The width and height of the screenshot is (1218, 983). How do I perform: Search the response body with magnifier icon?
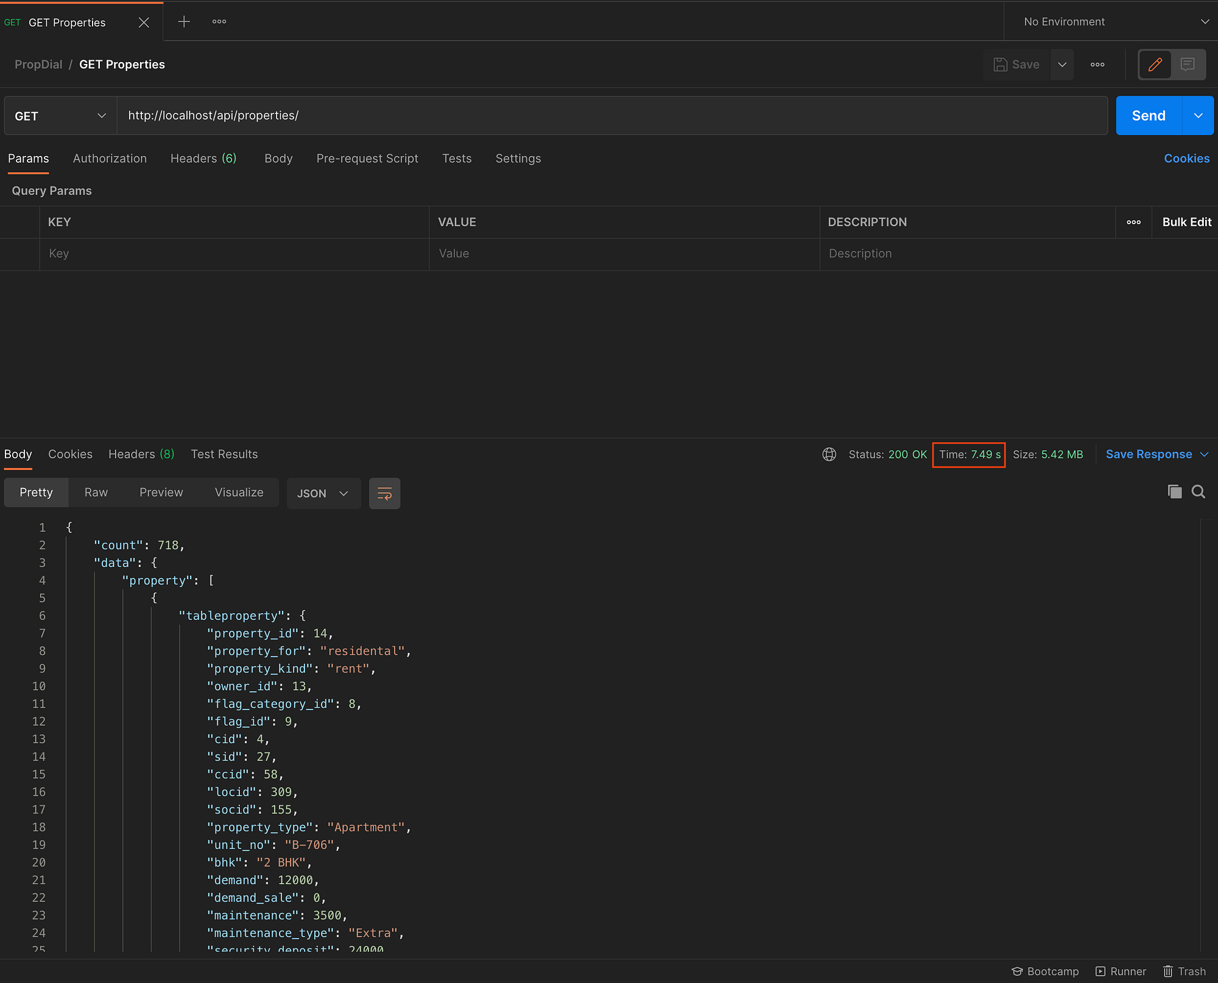(1198, 492)
